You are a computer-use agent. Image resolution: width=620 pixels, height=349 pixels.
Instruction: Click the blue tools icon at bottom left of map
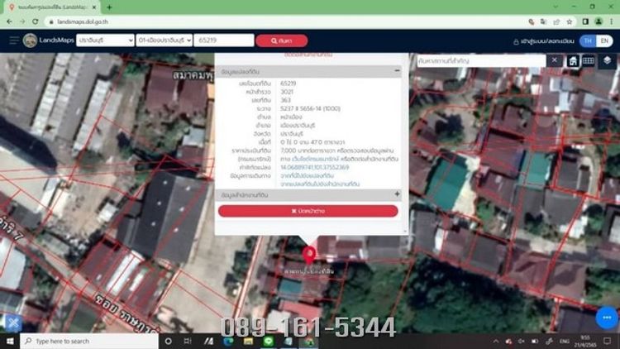(x=13, y=323)
